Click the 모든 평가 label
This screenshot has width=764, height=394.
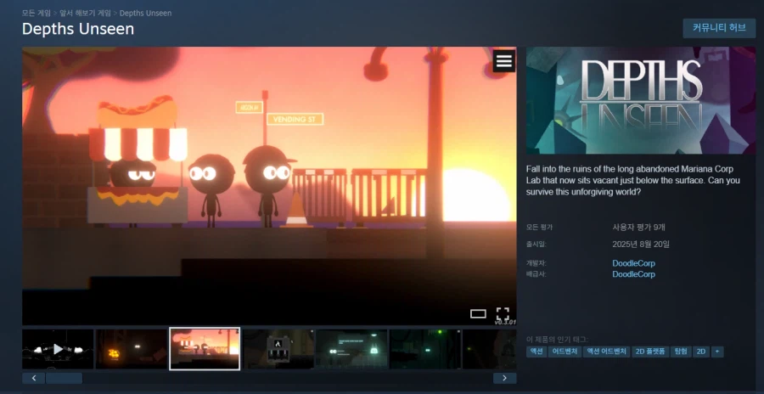coord(539,228)
